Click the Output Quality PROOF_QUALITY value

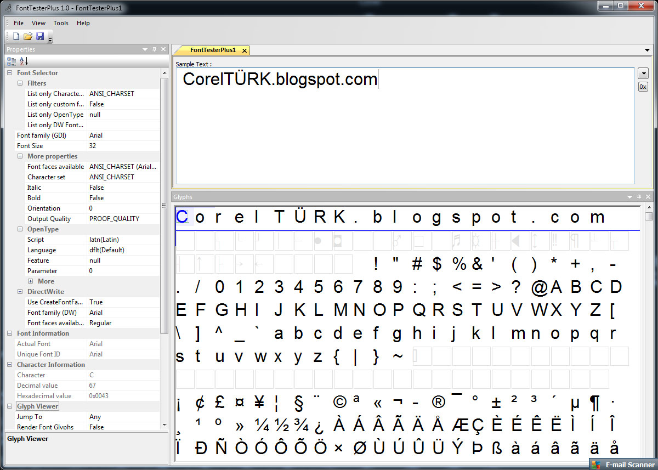pos(123,219)
